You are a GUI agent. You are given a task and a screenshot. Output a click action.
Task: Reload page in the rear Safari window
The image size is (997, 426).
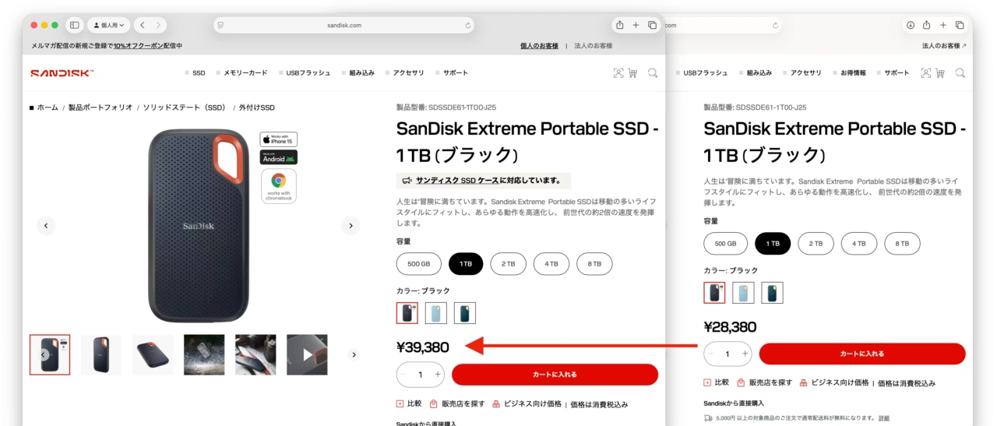[776, 25]
